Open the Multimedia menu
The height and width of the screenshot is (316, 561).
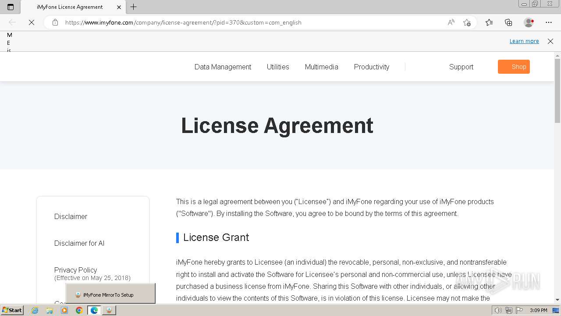click(321, 67)
